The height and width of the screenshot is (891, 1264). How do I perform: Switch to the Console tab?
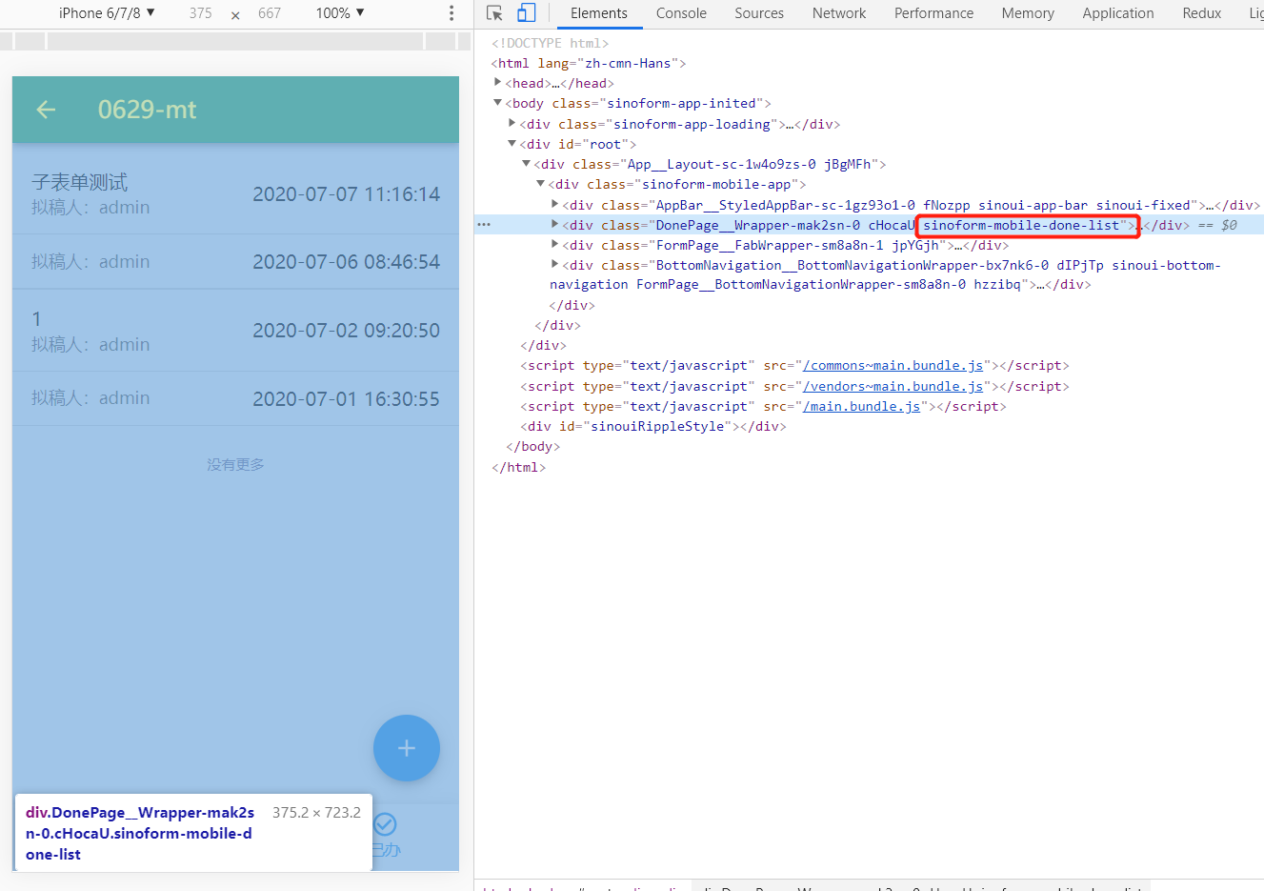point(681,13)
